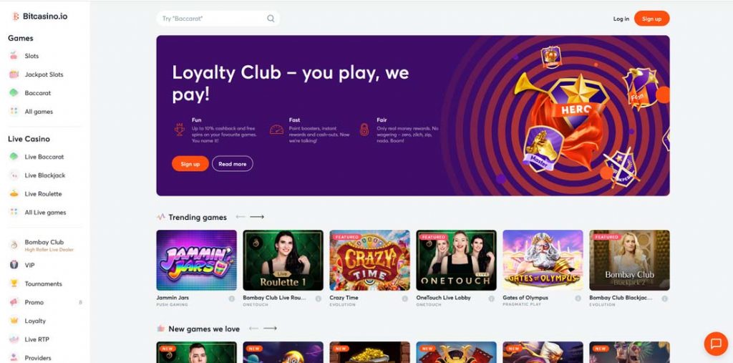This screenshot has width=733, height=363.
Task: Click info icon beside Gates of Olympus
Action: 578,299
